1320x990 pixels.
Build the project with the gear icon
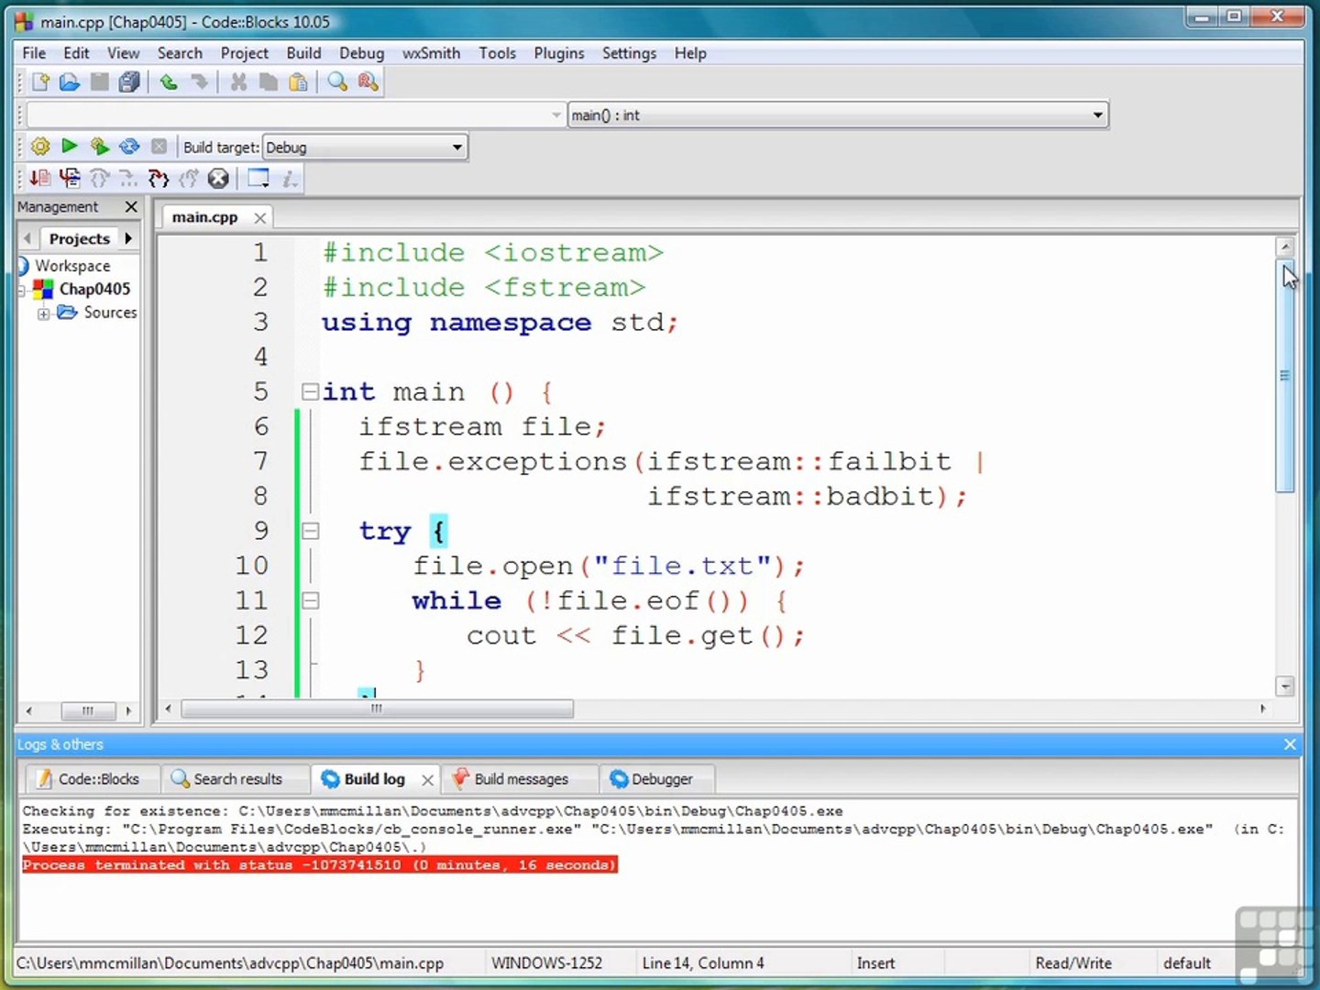pos(40,147)
